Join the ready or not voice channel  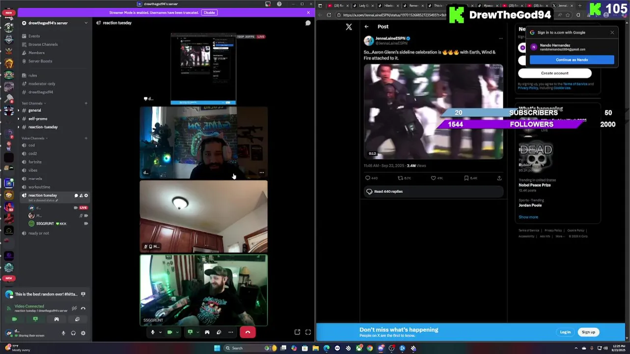[x=39, y=233]
